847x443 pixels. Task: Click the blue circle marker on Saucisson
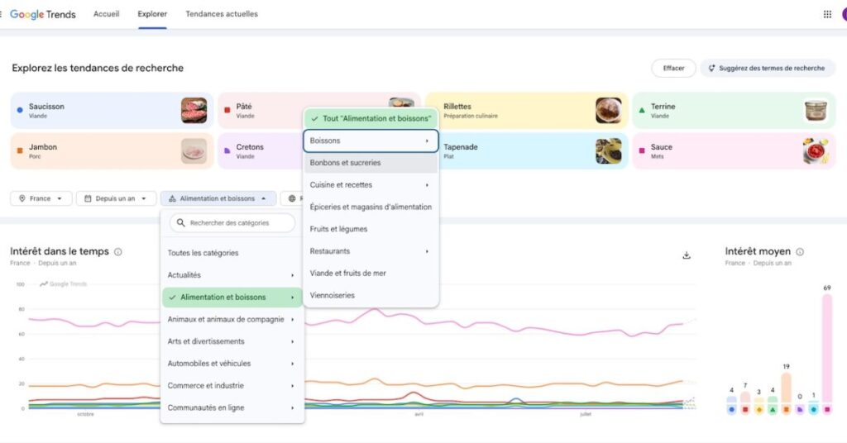[x=20, y=110]
